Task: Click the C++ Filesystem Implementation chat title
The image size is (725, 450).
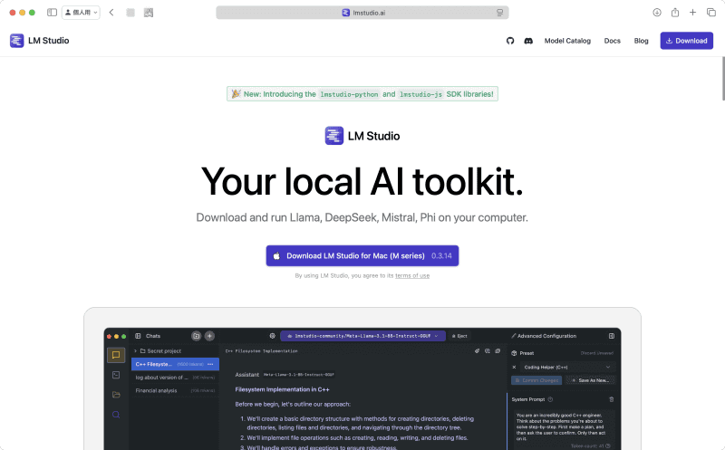Action: click(x=262, y=351)
